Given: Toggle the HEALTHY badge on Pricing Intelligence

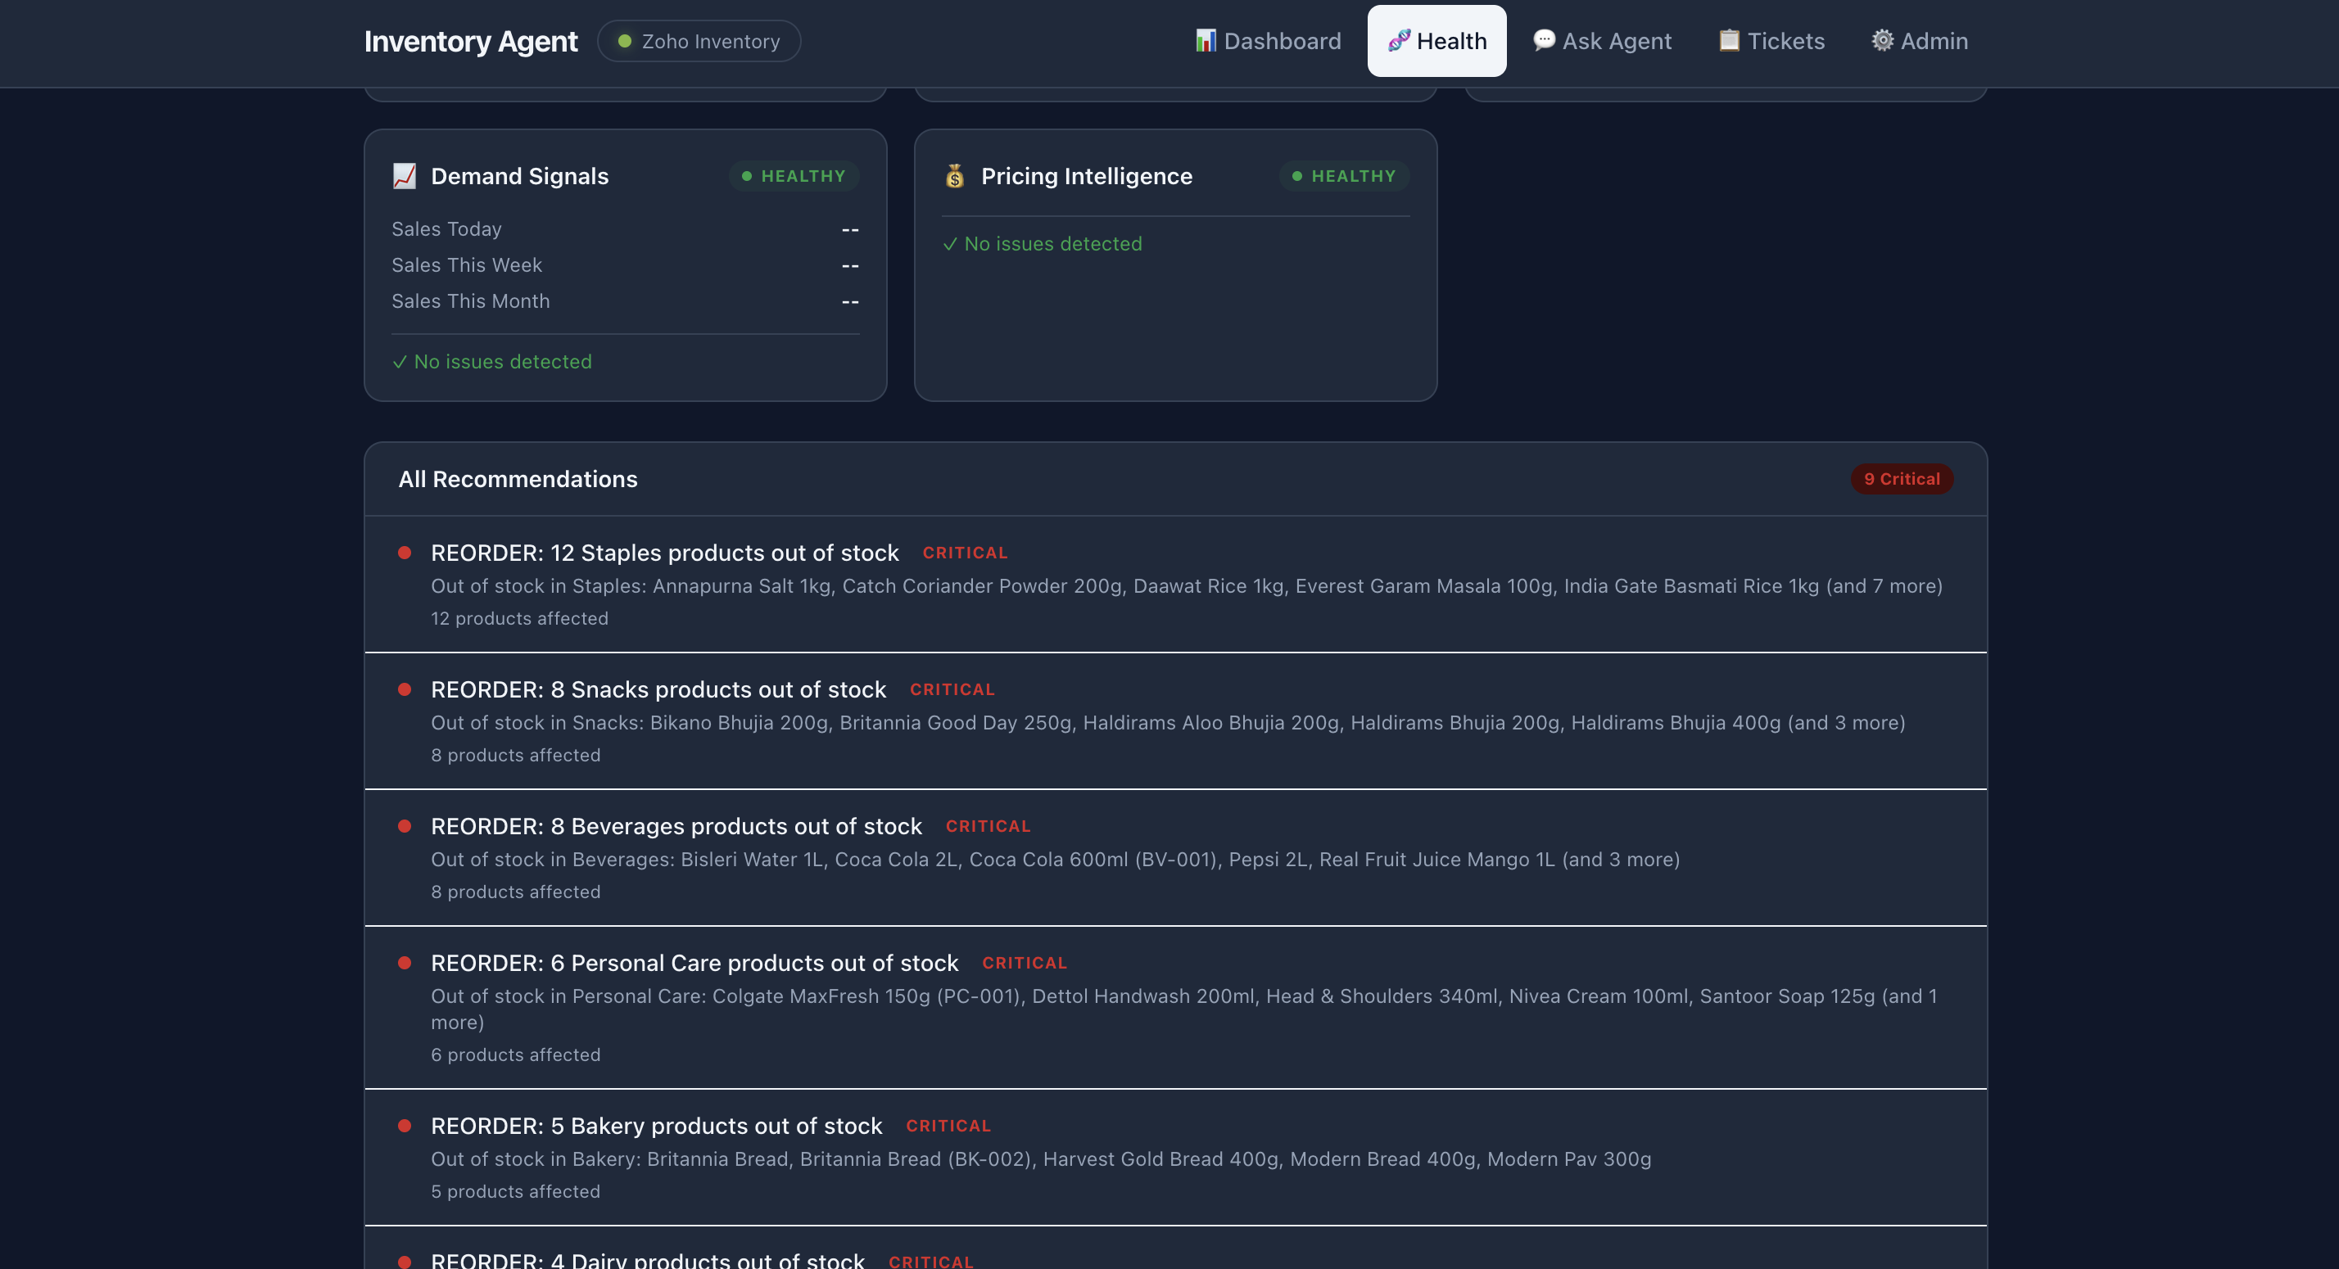Looking at the screenshot, I should point(1344,176).
